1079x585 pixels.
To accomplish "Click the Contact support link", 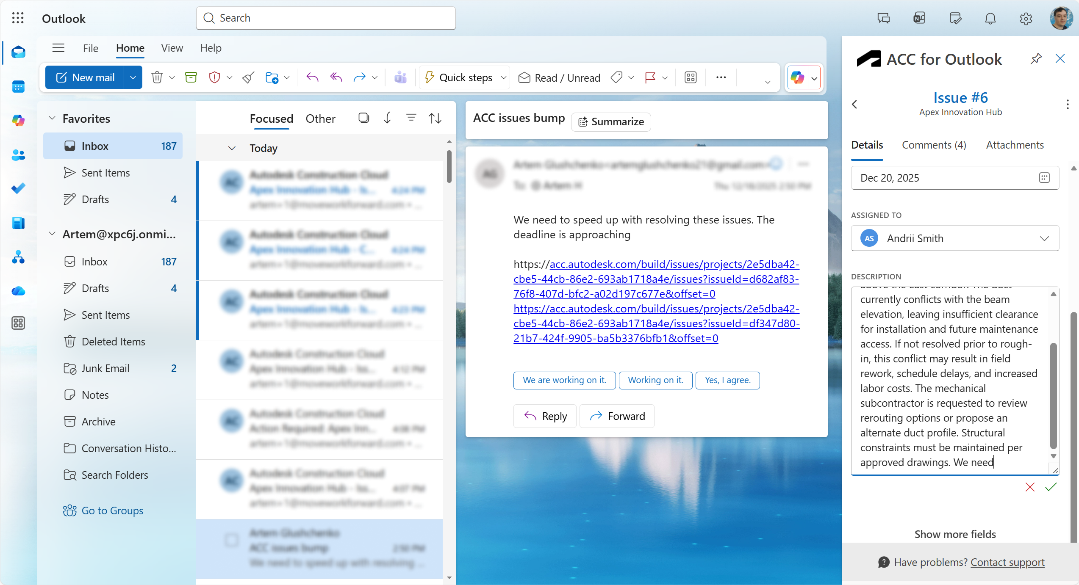I will click(x=1007, y=562).
